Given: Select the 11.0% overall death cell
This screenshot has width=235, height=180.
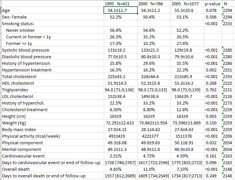Looking at the screenshot, I should [154, 169].
